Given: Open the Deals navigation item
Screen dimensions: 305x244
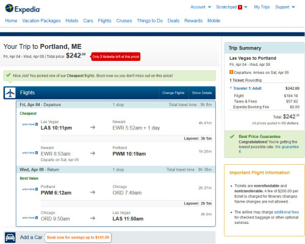Looking at the screenshot, I should pyautogui.click(x=173, y=21).
